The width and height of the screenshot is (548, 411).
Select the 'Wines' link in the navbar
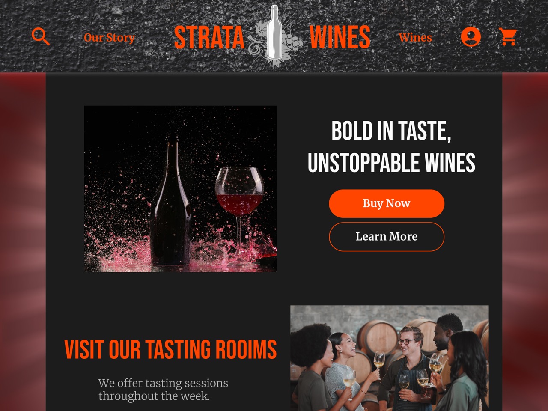(415, 38)
